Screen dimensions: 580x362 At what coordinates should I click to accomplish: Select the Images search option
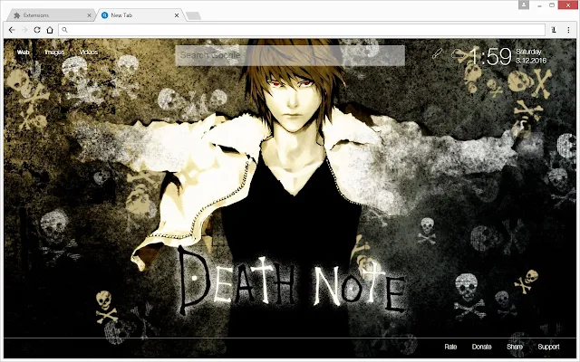pos(54,52)
